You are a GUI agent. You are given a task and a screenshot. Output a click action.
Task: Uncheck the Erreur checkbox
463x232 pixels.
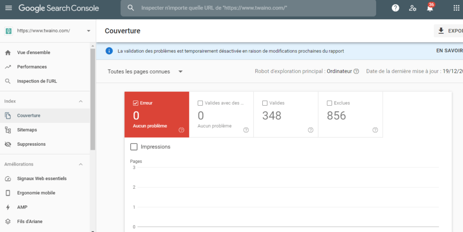pos(136,103)
